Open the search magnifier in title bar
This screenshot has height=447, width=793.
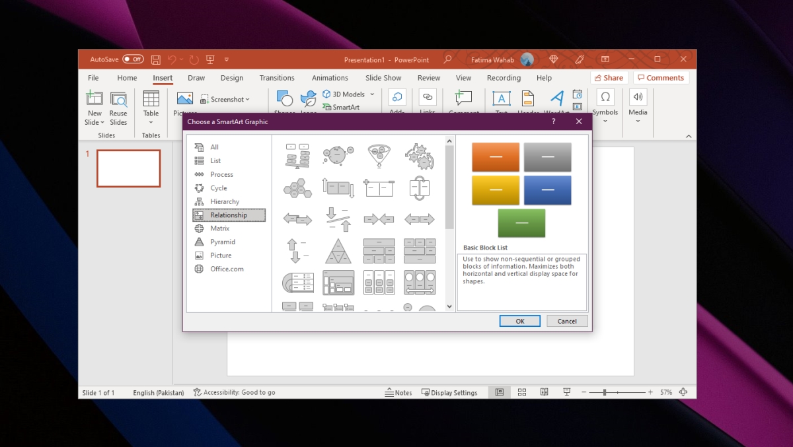pyautogui.click(x=447, y=59)
